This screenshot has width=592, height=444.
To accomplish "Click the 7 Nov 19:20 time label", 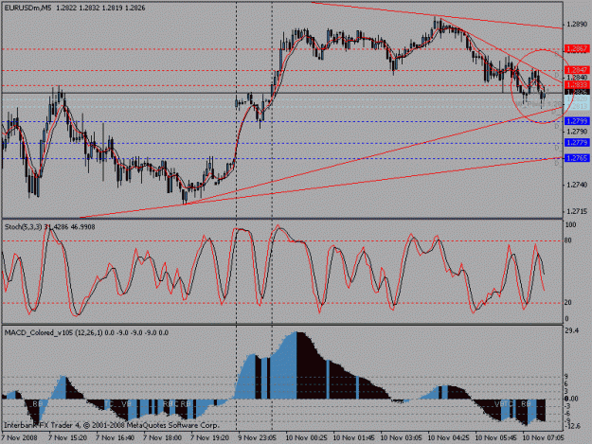I will [x=210, y=438].
